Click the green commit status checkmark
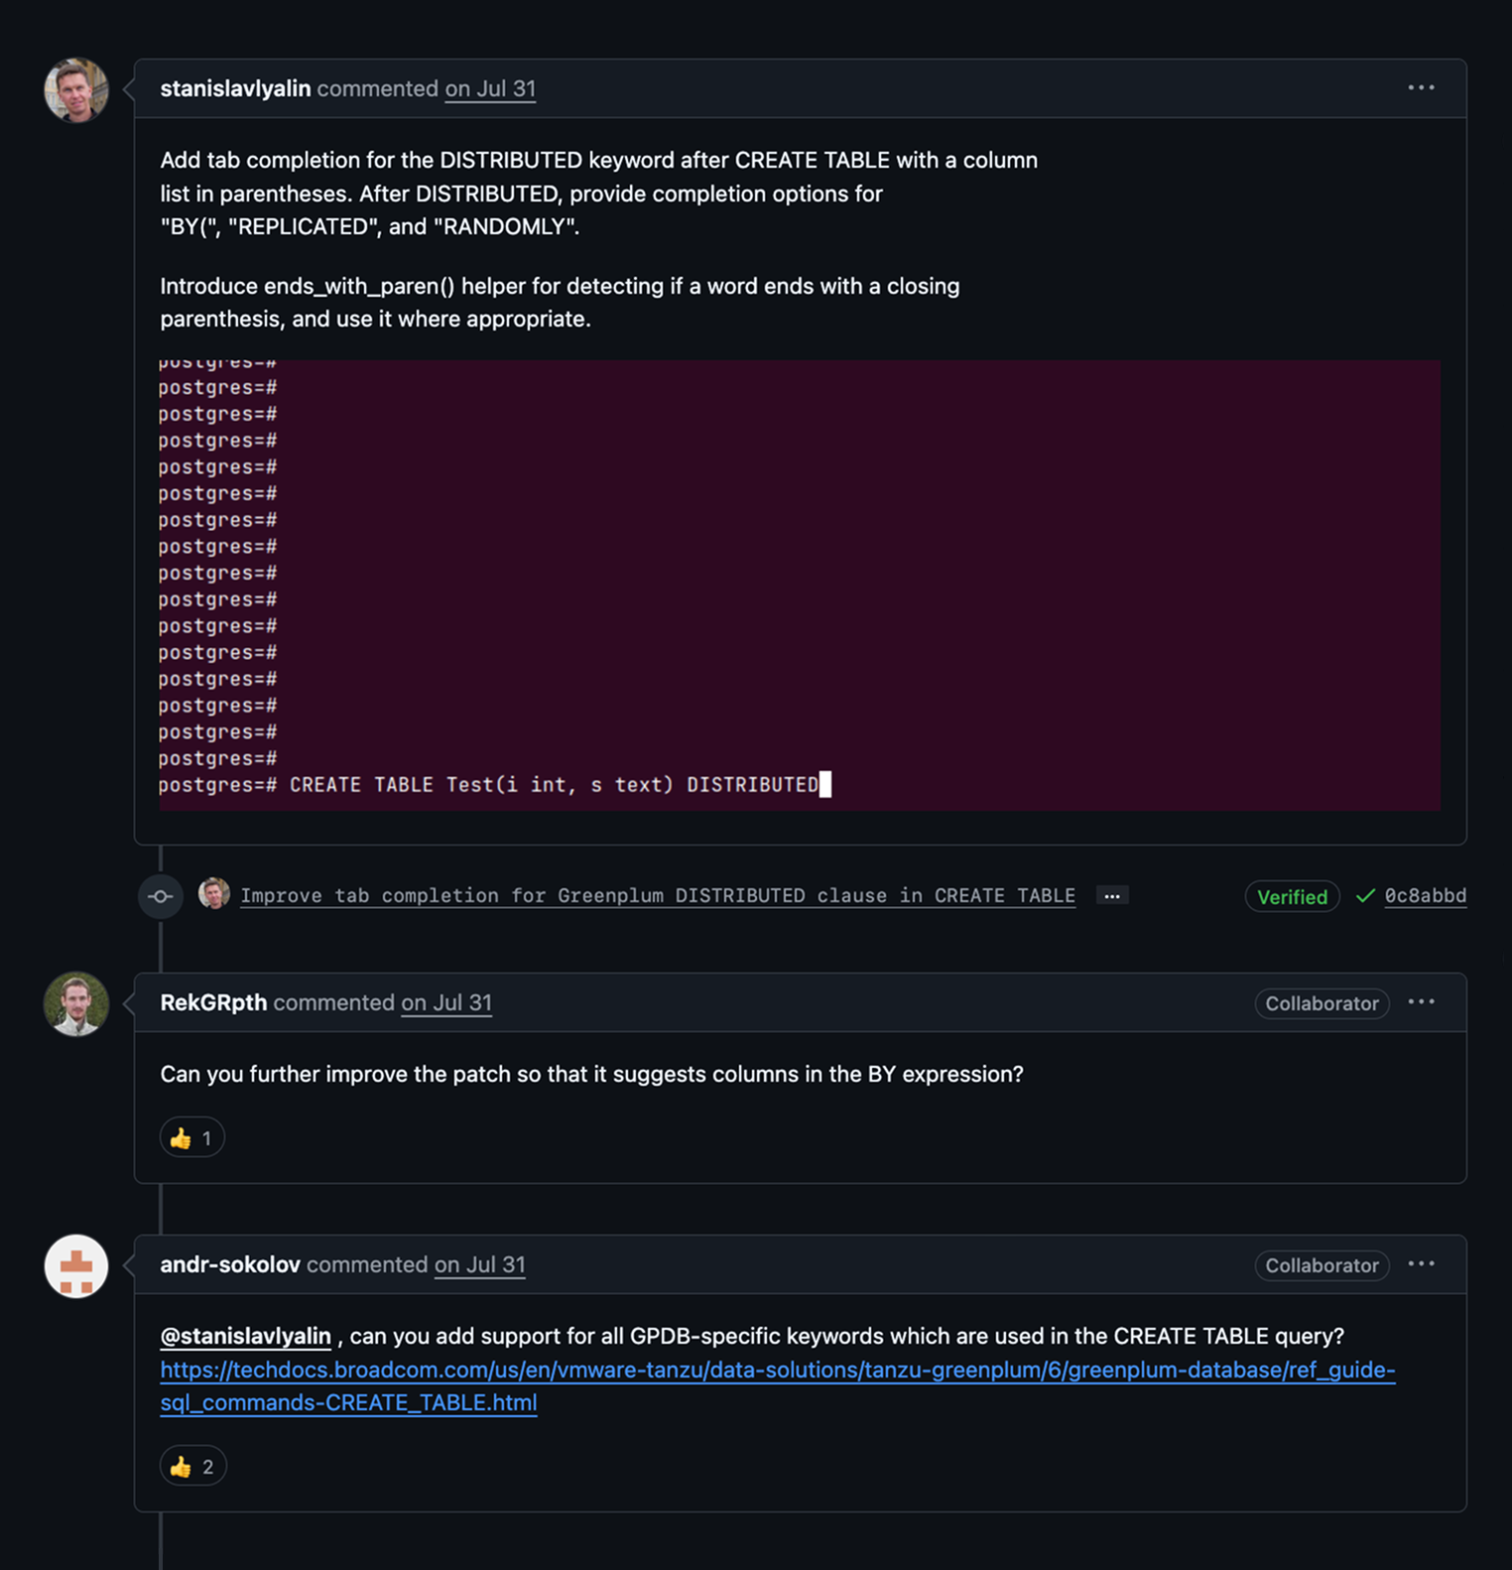Viewport: 1512px width, 1570px height. pyautogui.click(x=1365, y=896)
